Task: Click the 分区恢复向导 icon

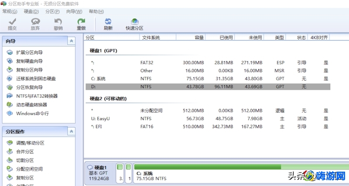Action: coord(10,87)
